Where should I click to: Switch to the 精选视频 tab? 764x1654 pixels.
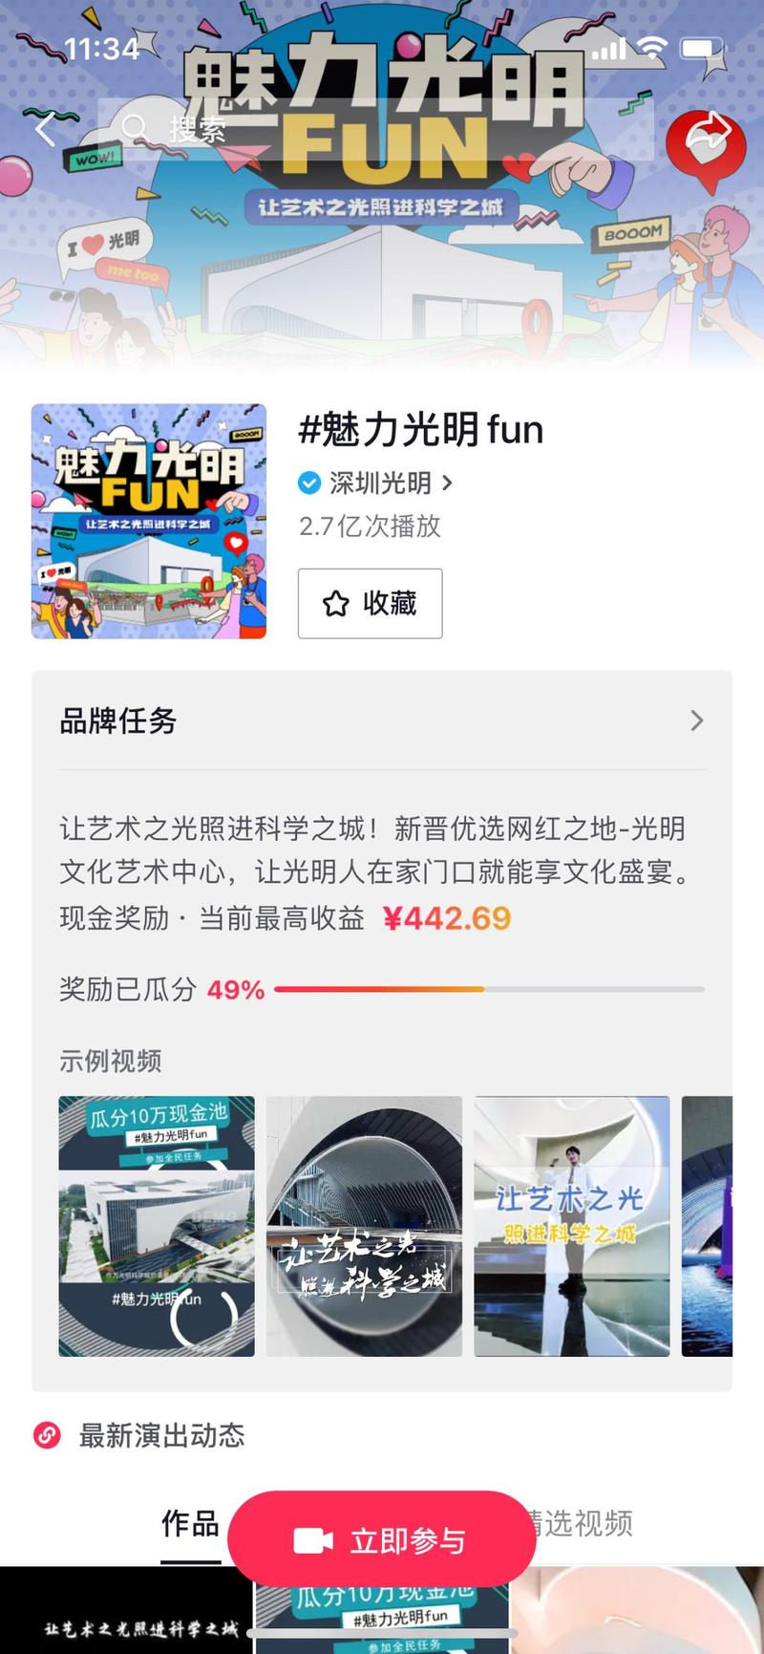[x=577, y=1523]
